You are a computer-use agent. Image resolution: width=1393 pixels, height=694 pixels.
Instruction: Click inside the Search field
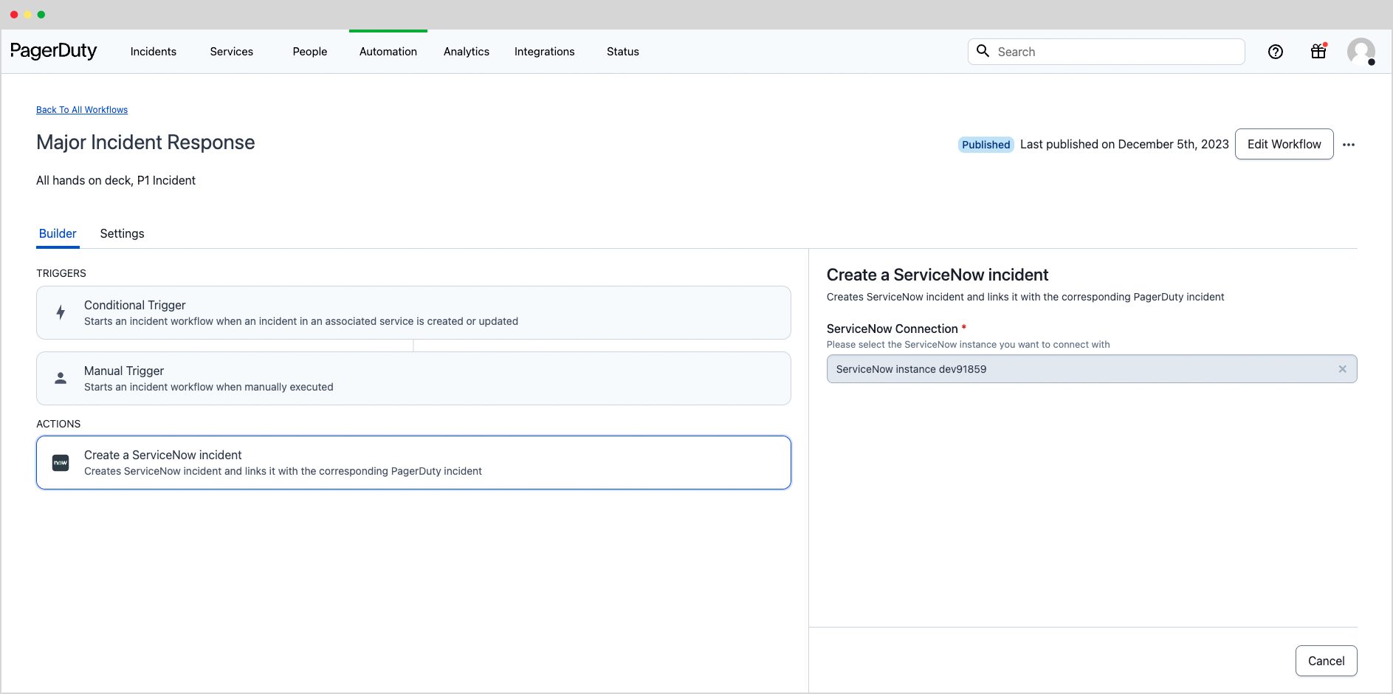(1107, 52)
